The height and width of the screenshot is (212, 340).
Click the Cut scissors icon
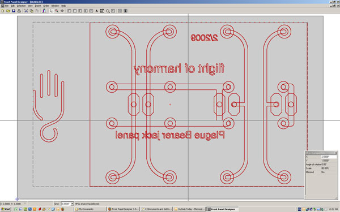26,11
